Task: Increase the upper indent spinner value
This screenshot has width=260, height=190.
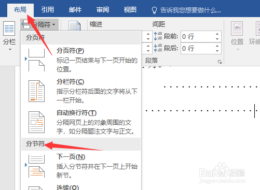Action: pyautogui.click(x=148, y=34)
